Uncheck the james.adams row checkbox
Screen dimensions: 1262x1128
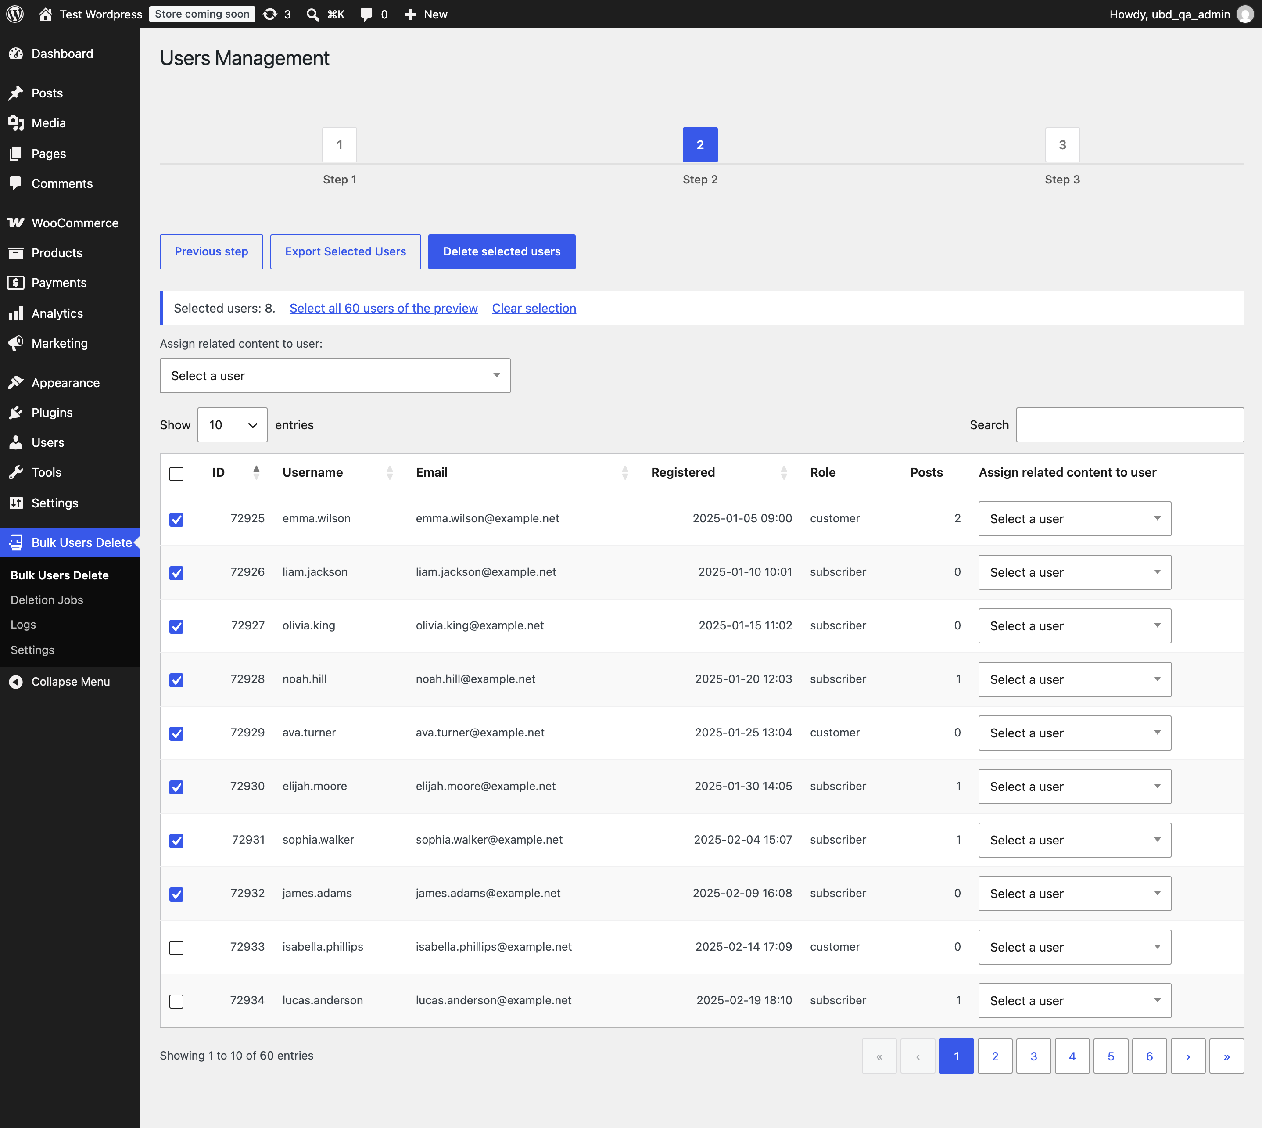point(176,894)
